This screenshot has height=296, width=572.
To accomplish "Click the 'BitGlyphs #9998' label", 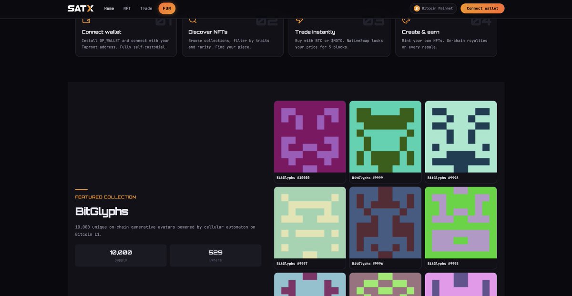I will click(x=443, y=178).
